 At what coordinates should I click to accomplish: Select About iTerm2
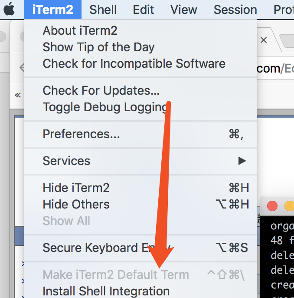[x=80, y=30]
